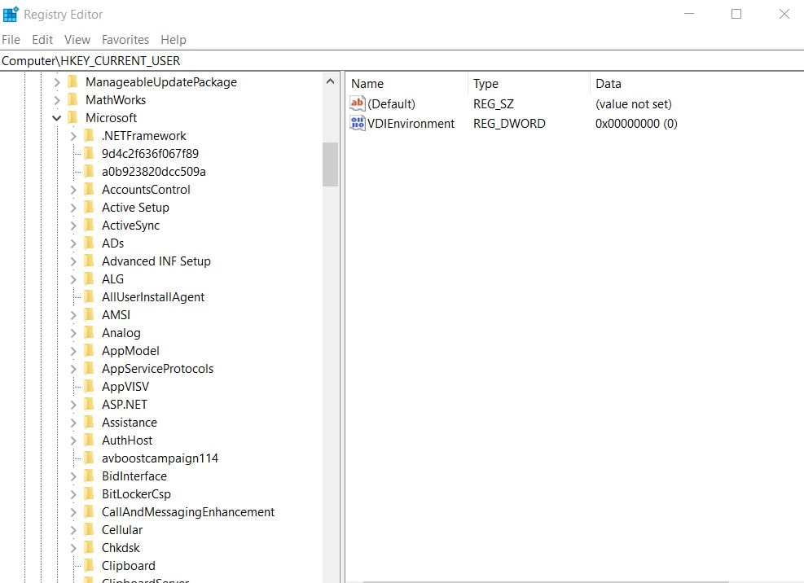Click the Name column header
Viewport: 804px width, 583px height.
pyautogui.click(x=367, y=83)
